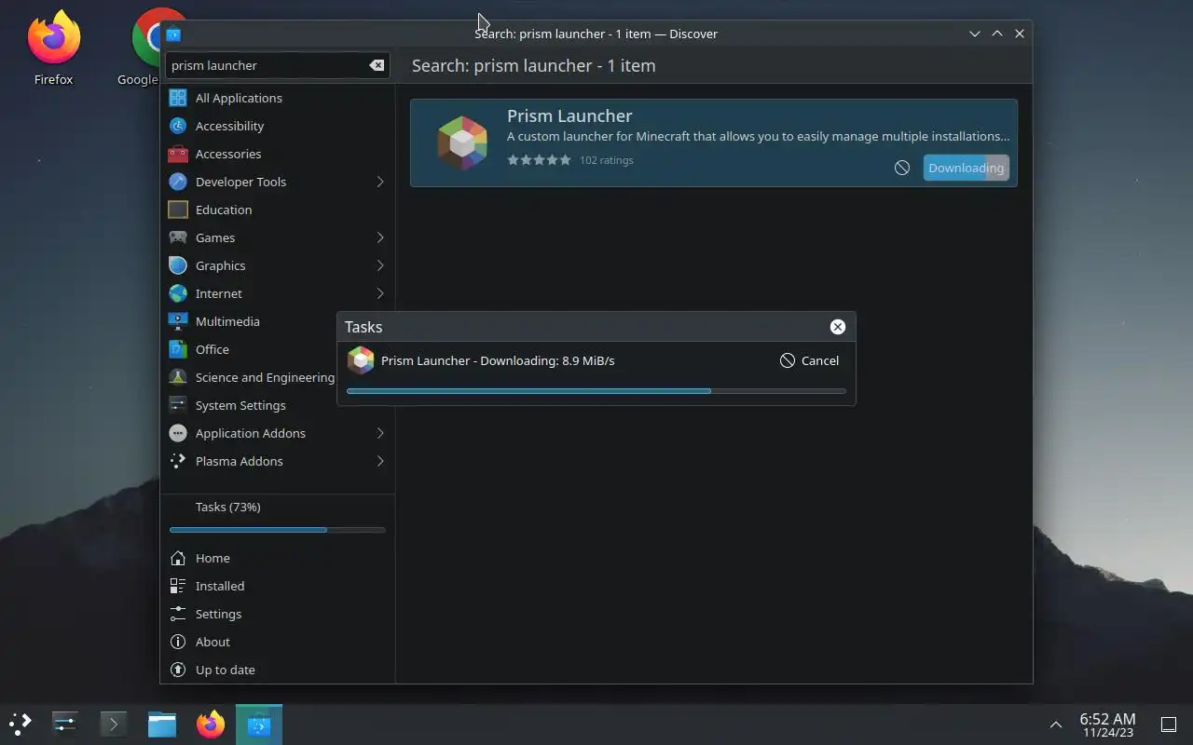
Task: Click the Prism Launcher icon in Tasks popup
Action: tap(361, 360)
